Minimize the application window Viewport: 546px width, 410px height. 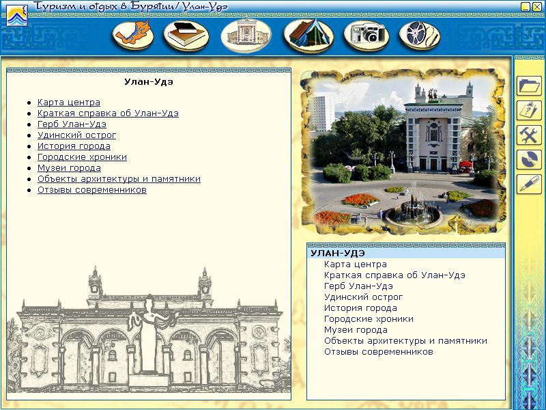coord(526,6)
